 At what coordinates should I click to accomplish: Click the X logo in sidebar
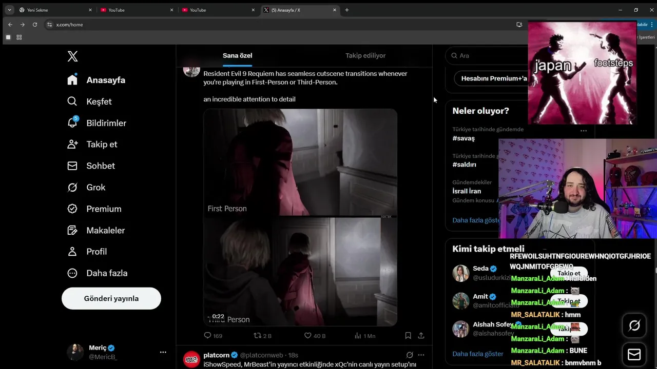click(x=73, y=56)
